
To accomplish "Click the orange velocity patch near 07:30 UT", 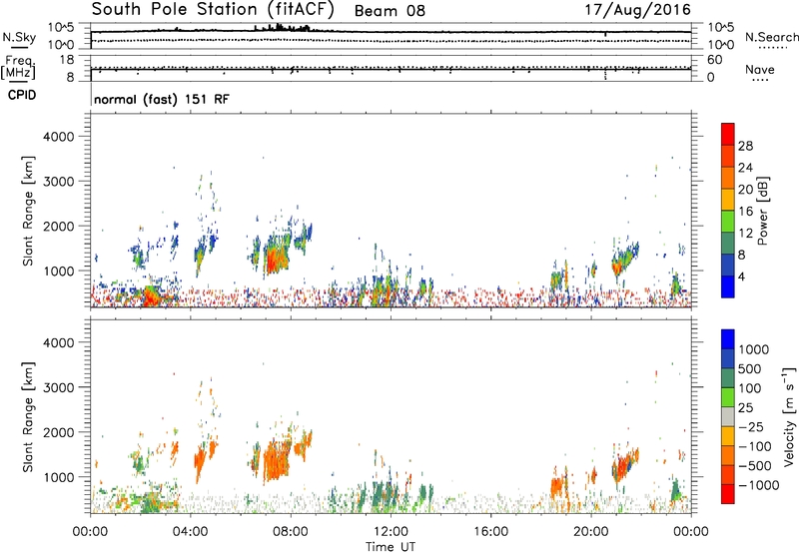I will pos(276,461).
